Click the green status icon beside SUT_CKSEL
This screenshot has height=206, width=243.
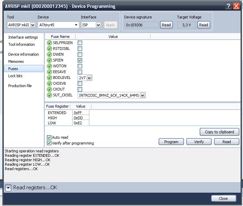point(49,95)
